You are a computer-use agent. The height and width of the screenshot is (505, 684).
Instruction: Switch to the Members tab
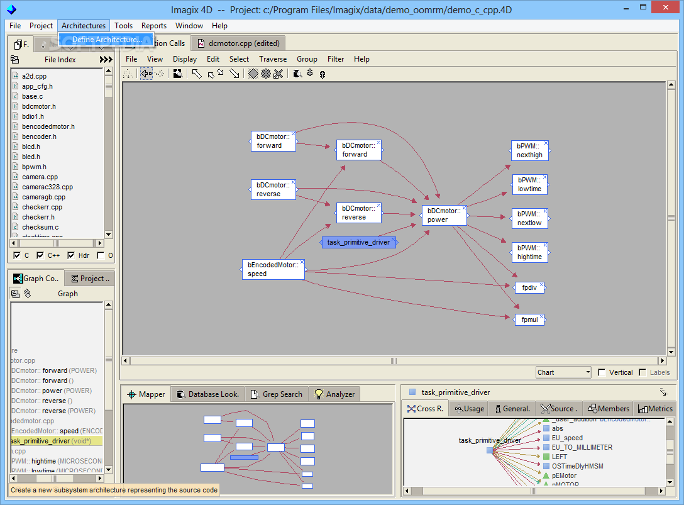[609, 409]
